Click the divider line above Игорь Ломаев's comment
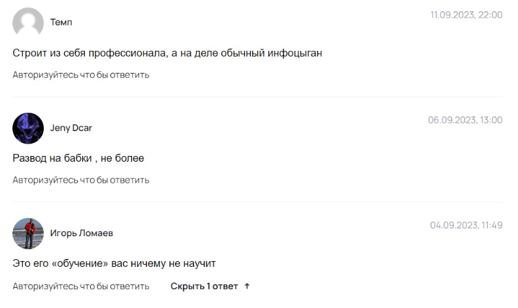This screenshot has height=308, width=518. point(257,202)
